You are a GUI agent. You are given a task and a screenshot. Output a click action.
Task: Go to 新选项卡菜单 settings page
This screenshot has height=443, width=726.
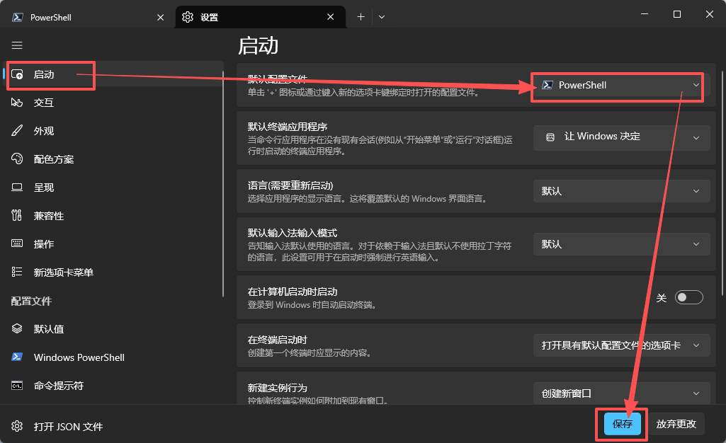[113, 272]
